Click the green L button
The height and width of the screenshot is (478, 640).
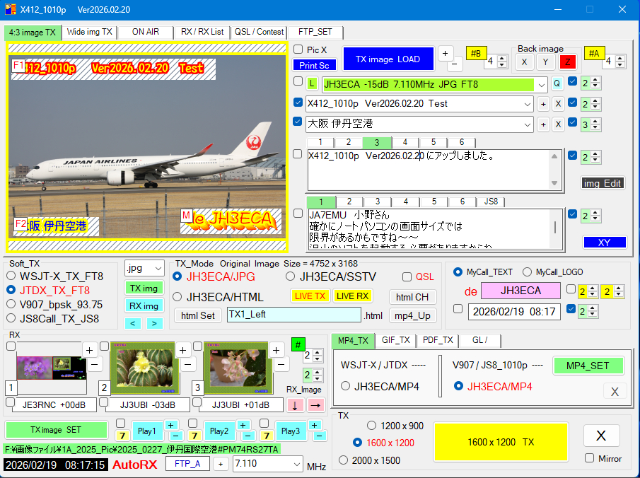coord(313,84)
